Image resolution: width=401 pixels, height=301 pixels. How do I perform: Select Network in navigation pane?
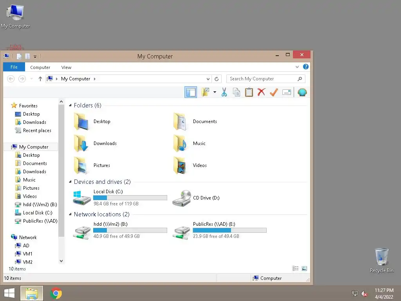(28, 238)
